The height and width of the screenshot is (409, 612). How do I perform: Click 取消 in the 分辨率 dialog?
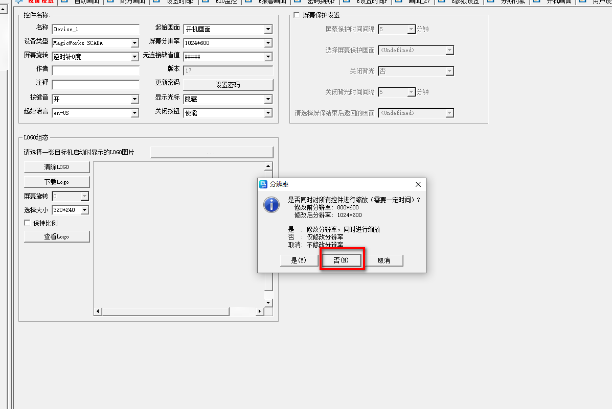pos(384,260)
